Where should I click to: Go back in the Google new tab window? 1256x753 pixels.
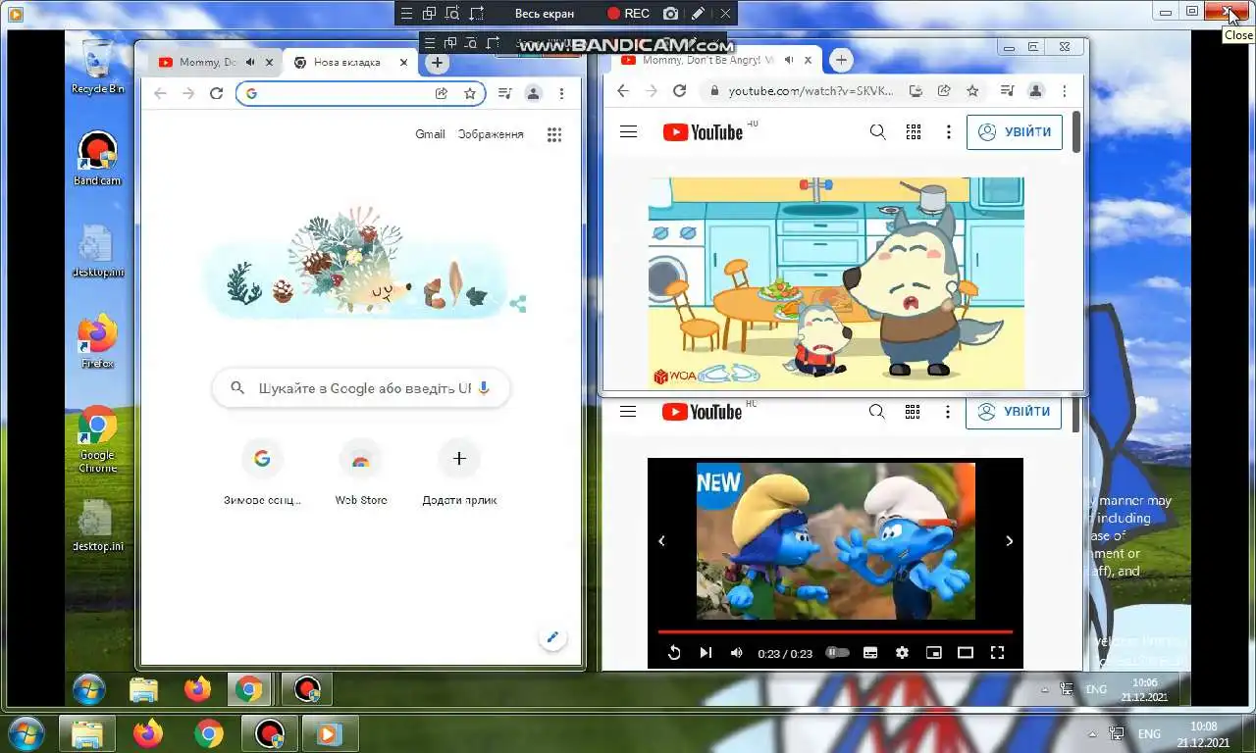point(160,93)
